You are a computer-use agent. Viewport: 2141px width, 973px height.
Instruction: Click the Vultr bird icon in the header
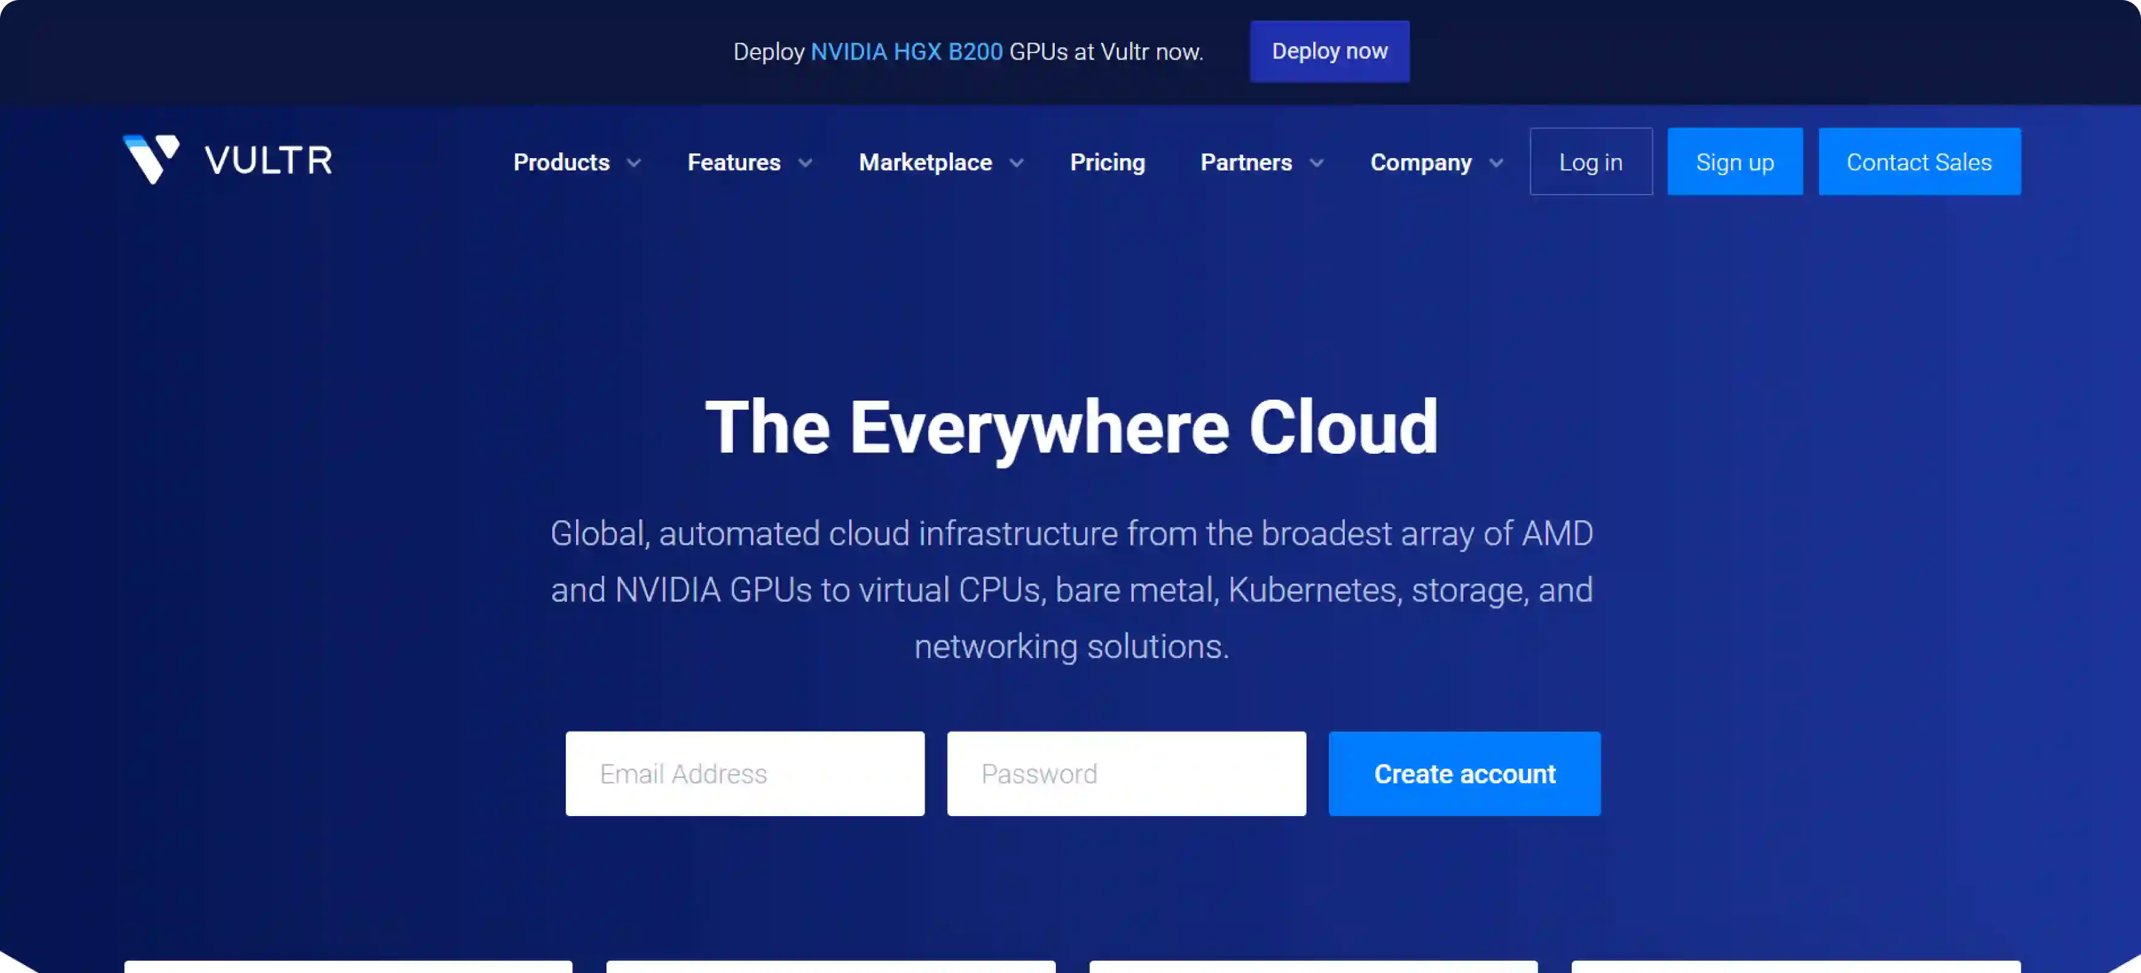[150, 159]
